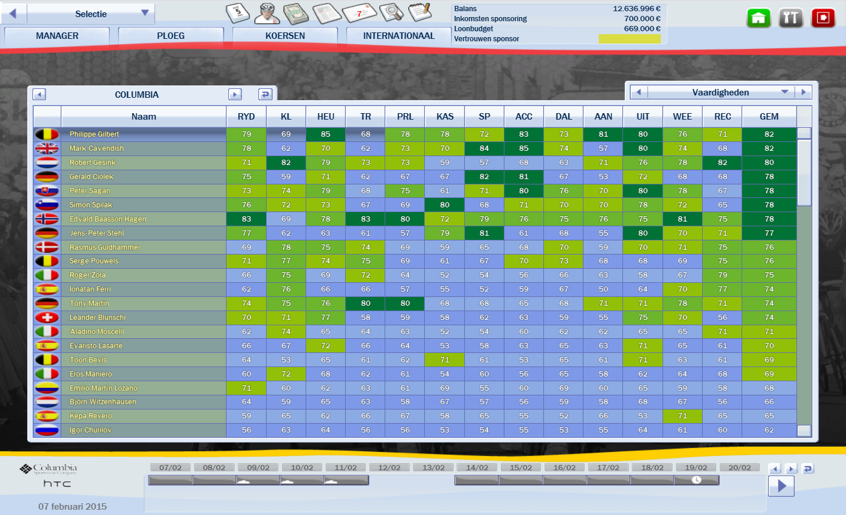Click the red exit game icon
The height and width of the screenshot is (515, 846).
[823, 18]
